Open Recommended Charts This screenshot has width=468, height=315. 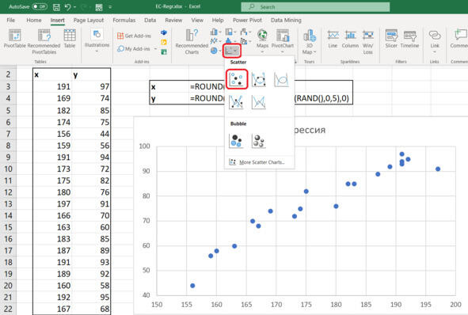192,41
